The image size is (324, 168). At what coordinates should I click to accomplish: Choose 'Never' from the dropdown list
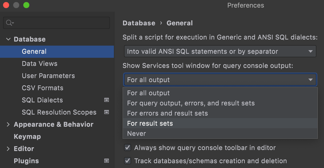click(137, 134)
